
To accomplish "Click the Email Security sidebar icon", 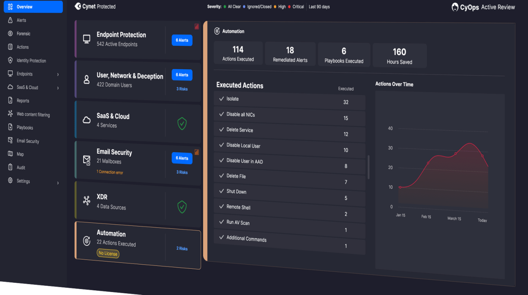I will point(10,141).
